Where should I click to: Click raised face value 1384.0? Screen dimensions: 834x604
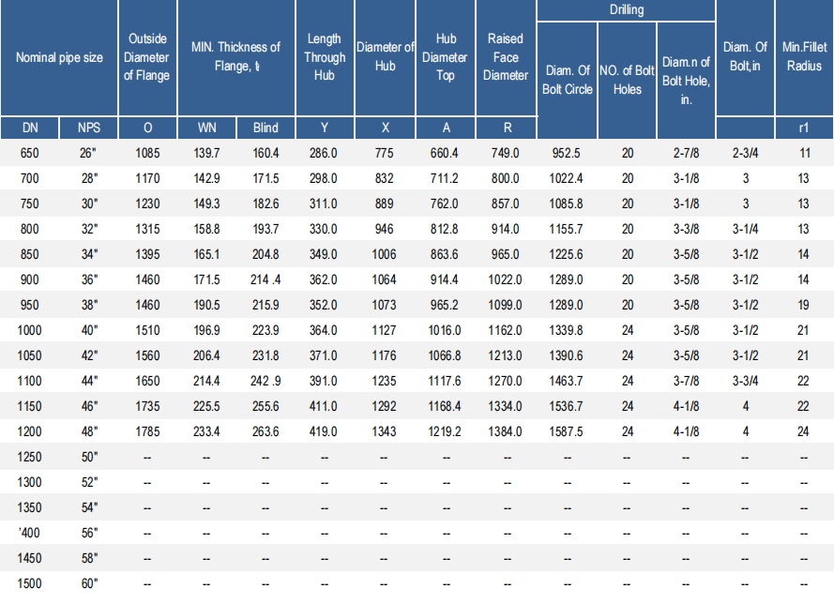point(506,430)
